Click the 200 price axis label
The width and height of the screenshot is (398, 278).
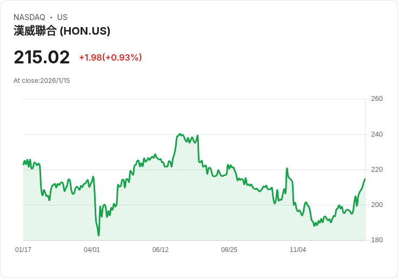pyautogui.click(x=377, y=205)
